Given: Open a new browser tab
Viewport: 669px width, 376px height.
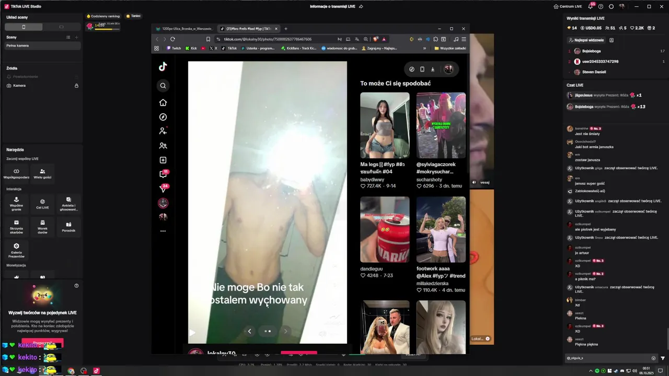Looking at the screenshot, I should point(286,29).
